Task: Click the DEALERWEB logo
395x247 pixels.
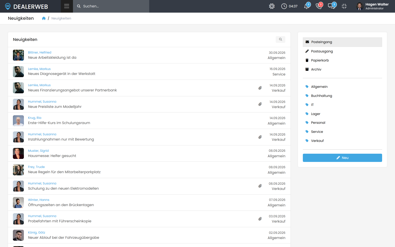Action: click(27, 6)
